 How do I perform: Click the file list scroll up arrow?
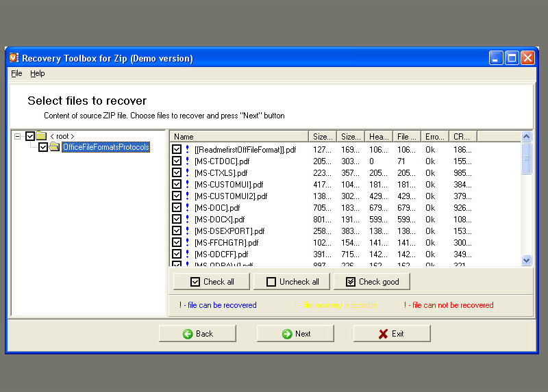[x=526, y=137]
